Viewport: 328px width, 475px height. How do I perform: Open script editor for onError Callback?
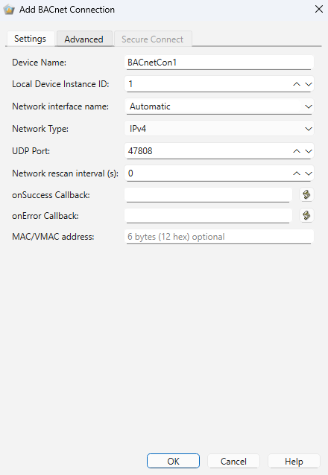306,215
